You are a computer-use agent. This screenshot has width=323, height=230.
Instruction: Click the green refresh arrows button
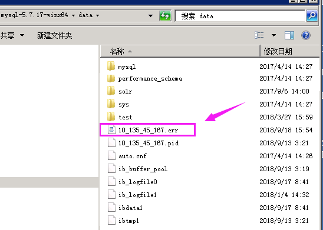click(165, 16)
